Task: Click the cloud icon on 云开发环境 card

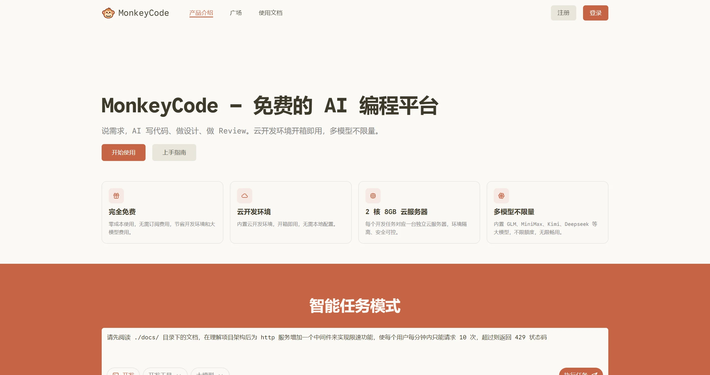Action: click(x=245, y=196)
